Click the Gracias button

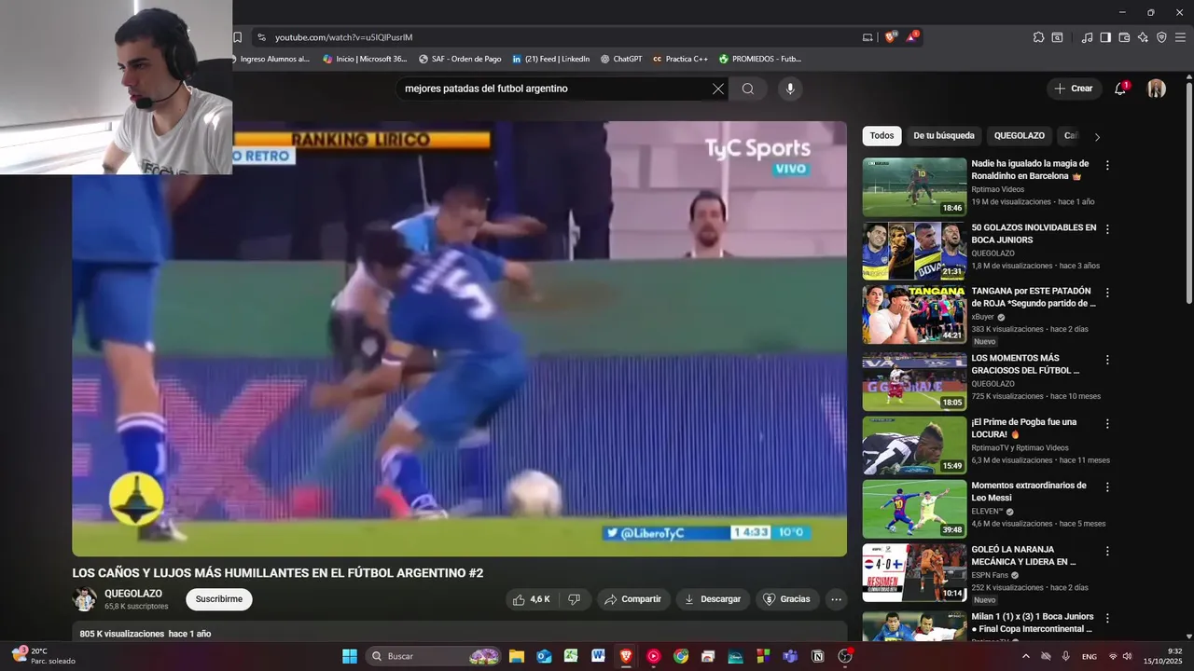787,599
